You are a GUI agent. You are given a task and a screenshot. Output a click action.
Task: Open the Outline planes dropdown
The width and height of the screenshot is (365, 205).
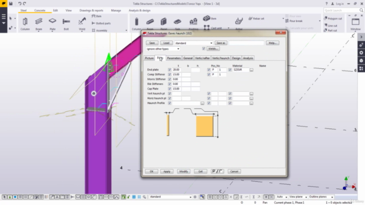(321, 197)
